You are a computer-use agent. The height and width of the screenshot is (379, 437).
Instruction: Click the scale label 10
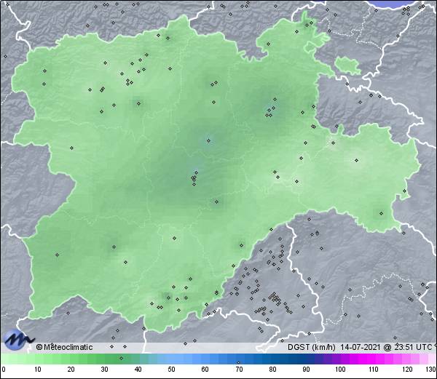[x=38, y=370]
